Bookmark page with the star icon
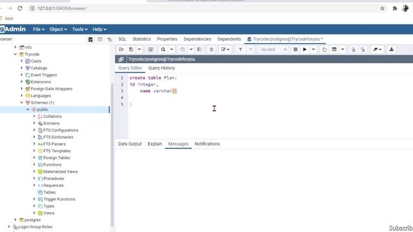The image size is (413, 232). [x=382, y=8]
